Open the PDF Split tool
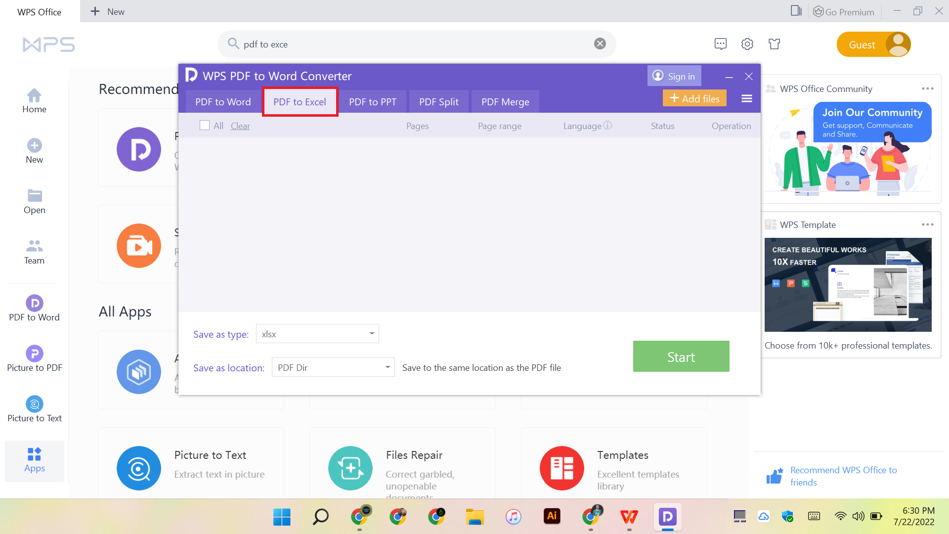 click(x=438, y=102)
